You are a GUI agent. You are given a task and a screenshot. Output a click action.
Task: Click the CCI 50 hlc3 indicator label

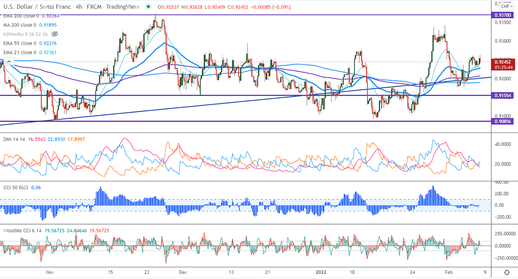pyautogui.click(x=15, y=187)
